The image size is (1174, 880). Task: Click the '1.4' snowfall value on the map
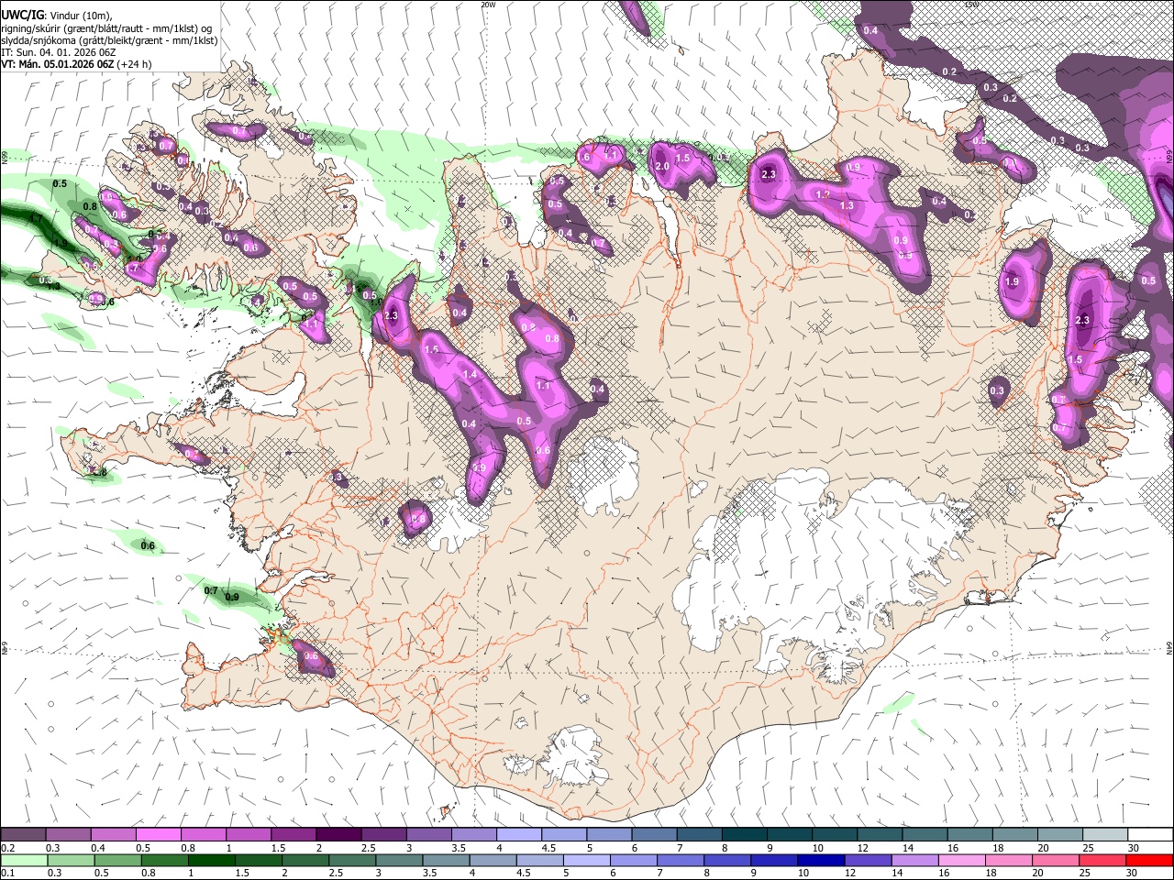tap(470, 375)
